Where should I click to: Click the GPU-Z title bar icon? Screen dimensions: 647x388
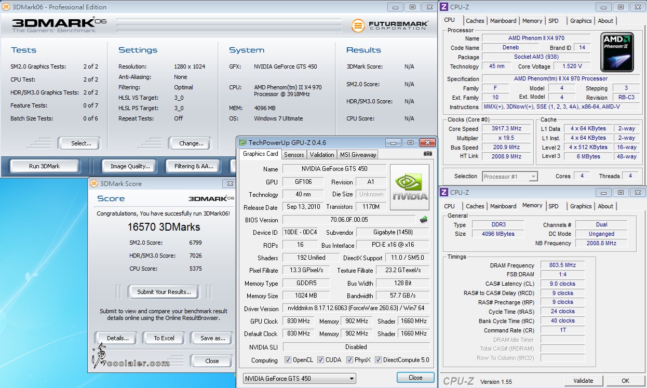[242, 142]
